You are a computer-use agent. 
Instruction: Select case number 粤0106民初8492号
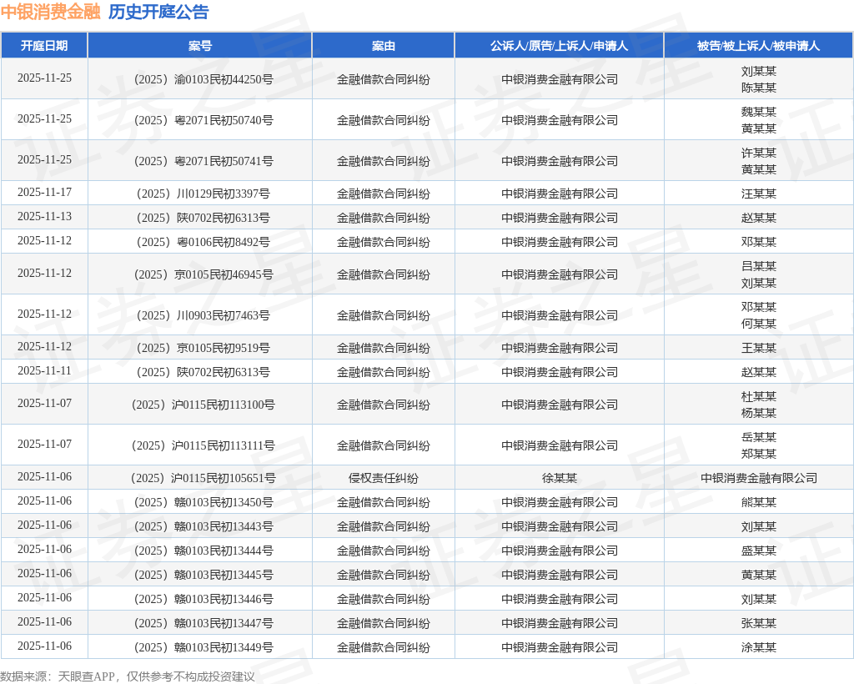203,242
